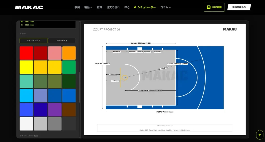Open the 事例 menu item
The image size is (265, 142).
[77, 7]
